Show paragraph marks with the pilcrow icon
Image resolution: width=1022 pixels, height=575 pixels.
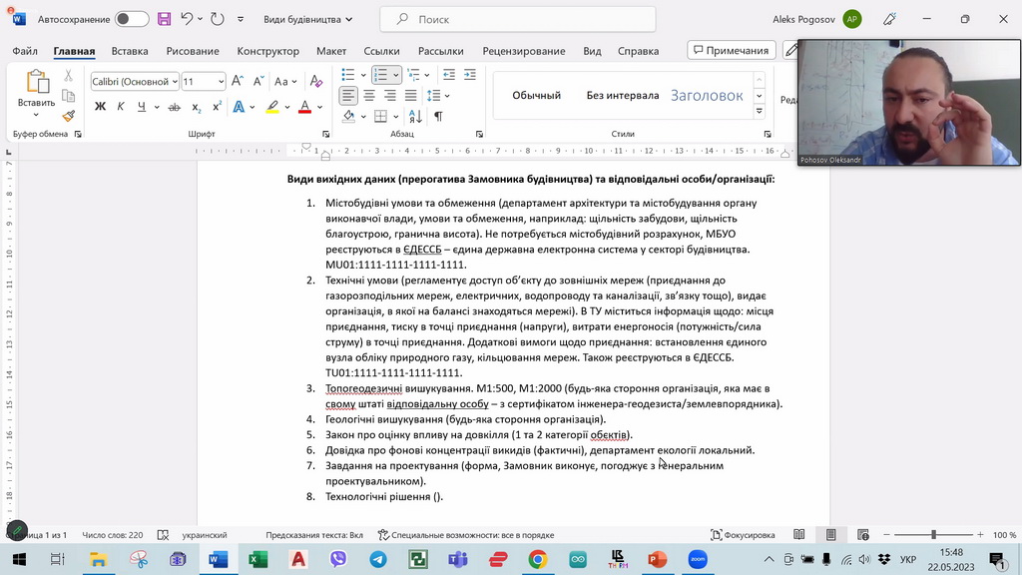coord(438,116)
